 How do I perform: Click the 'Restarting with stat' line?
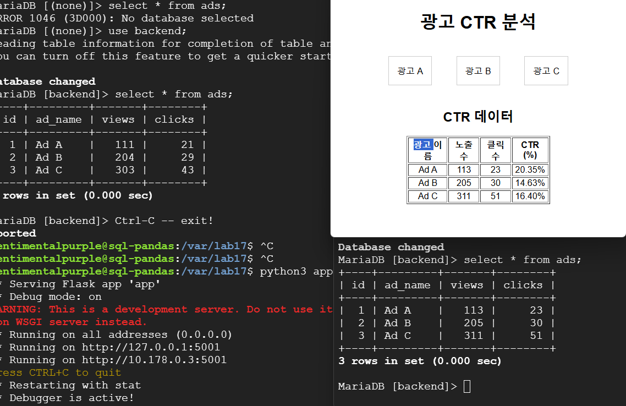[75, 385]
